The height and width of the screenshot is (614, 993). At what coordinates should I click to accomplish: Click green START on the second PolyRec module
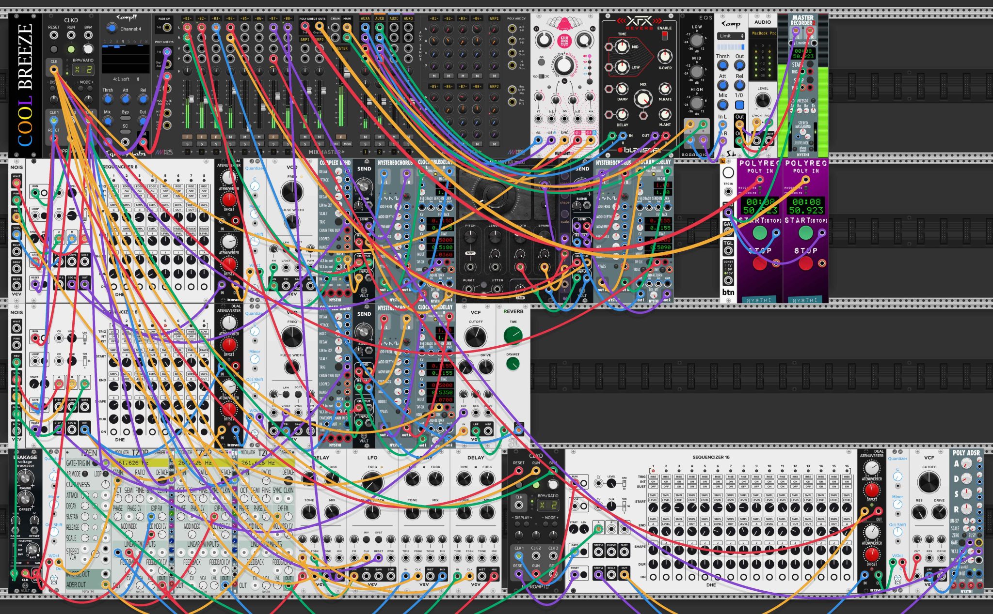tap(805, 233)
